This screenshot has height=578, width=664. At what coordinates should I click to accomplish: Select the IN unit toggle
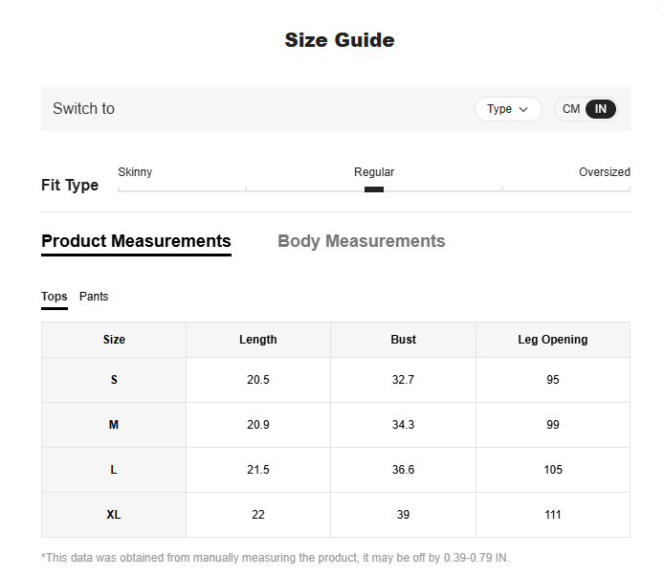coord(601,109)
